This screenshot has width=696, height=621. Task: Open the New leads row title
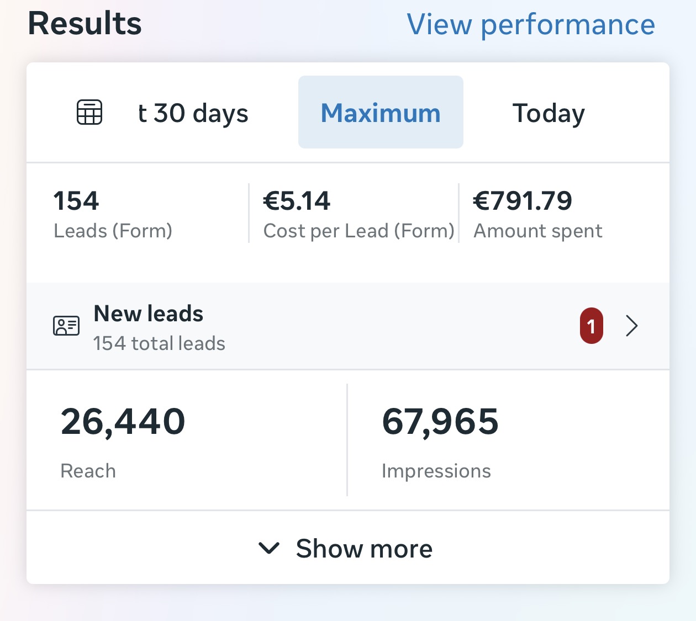tap(149, 314)
